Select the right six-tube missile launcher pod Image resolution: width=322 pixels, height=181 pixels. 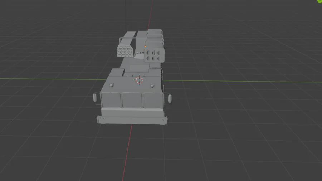click(x=155, y=55)
